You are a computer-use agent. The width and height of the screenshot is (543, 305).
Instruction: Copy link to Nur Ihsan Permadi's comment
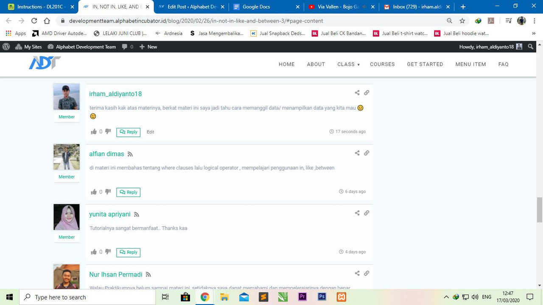coord(367,273)
